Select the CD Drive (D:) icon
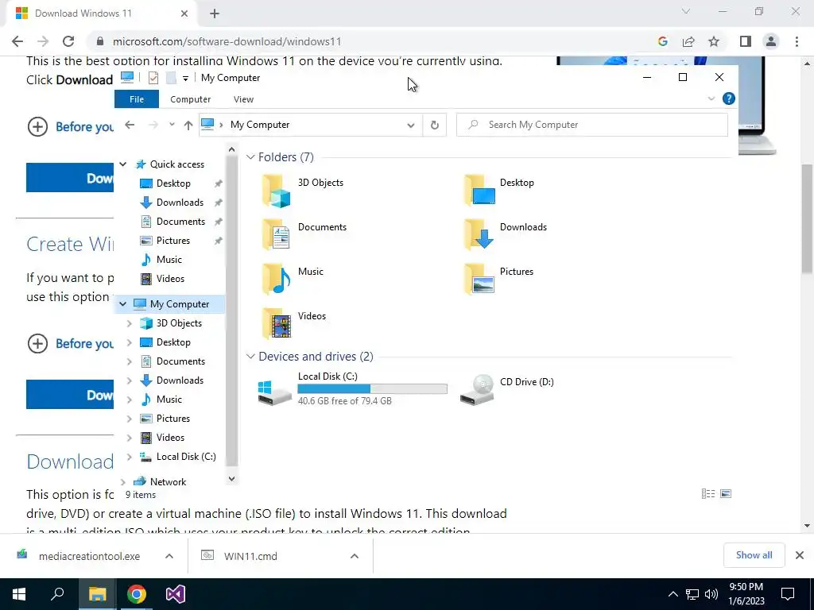This screenshot has width=814, height=610. coord(477,390)
